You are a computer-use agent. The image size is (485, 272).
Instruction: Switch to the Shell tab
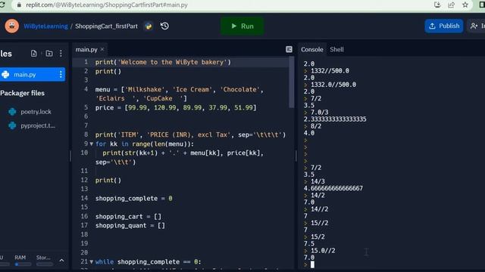(x=336, y=49)
